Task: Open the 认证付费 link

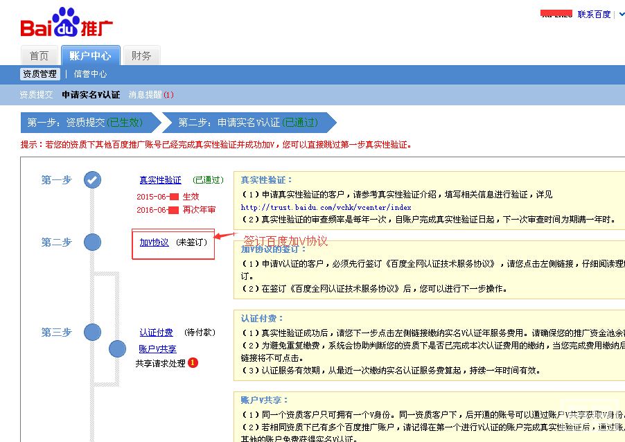Action: pyautogui.click(x=156, y=333)
